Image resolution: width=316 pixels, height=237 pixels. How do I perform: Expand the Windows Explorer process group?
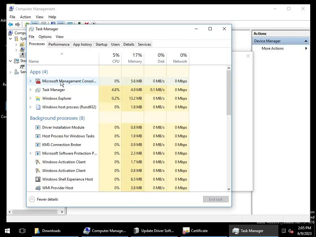pyautogui.click(x=31, y=98)
